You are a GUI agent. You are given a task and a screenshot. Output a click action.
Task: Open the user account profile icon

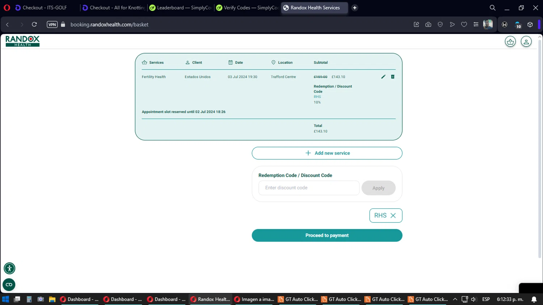[x=526, y=42]
